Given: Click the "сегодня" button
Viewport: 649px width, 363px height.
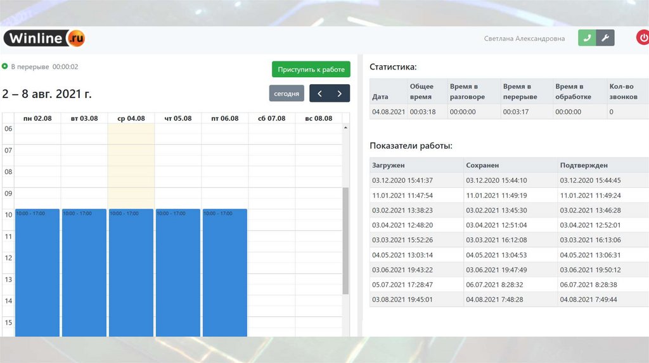Looking at the screenshot, I should point(286,94).
